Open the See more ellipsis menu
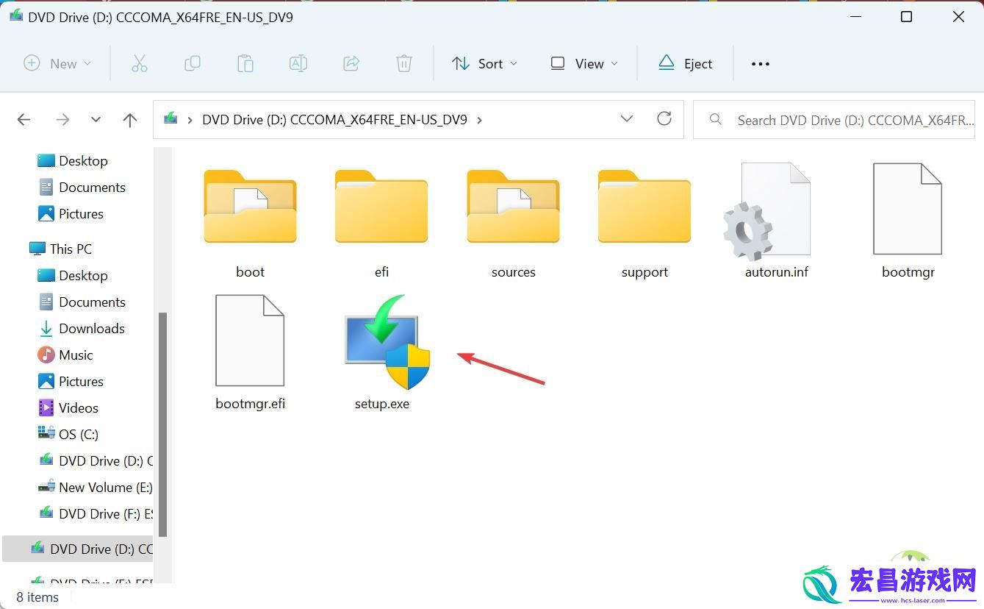Viewport: 984px width, 609px height. (761, 64)
